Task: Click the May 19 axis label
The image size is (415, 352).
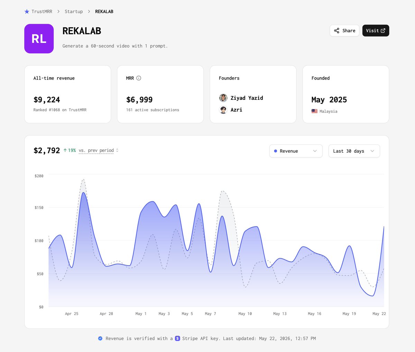Action: [x=349, y=314]
